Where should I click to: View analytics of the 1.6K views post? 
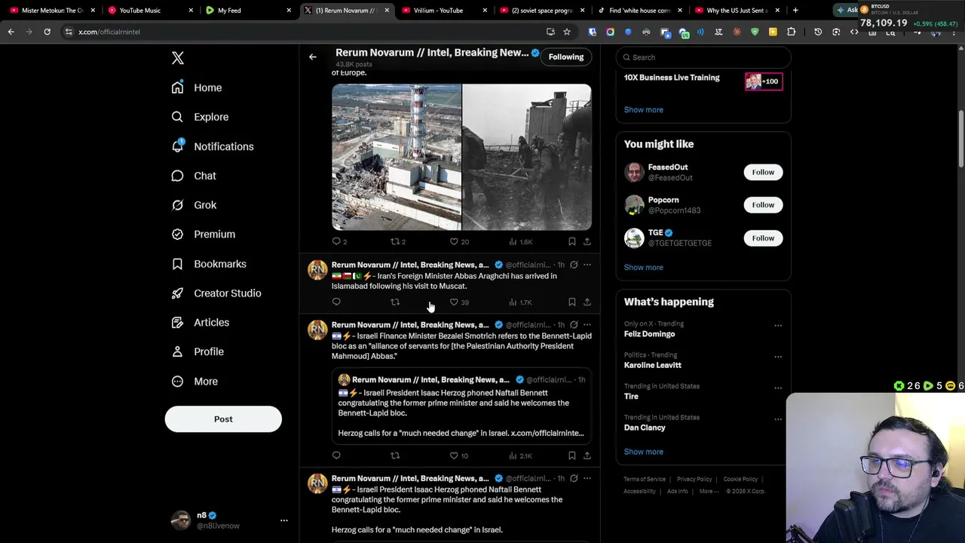[x=520, y=241]
